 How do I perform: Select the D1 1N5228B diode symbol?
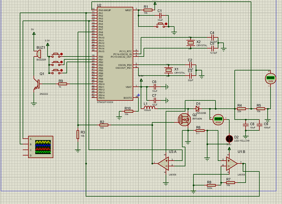pos(197,108)
